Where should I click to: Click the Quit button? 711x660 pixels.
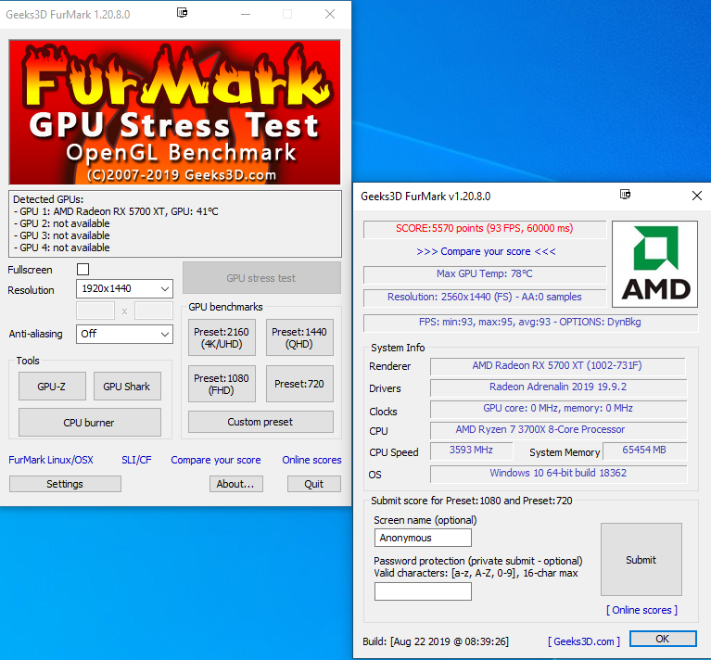[x=313, y=484]
